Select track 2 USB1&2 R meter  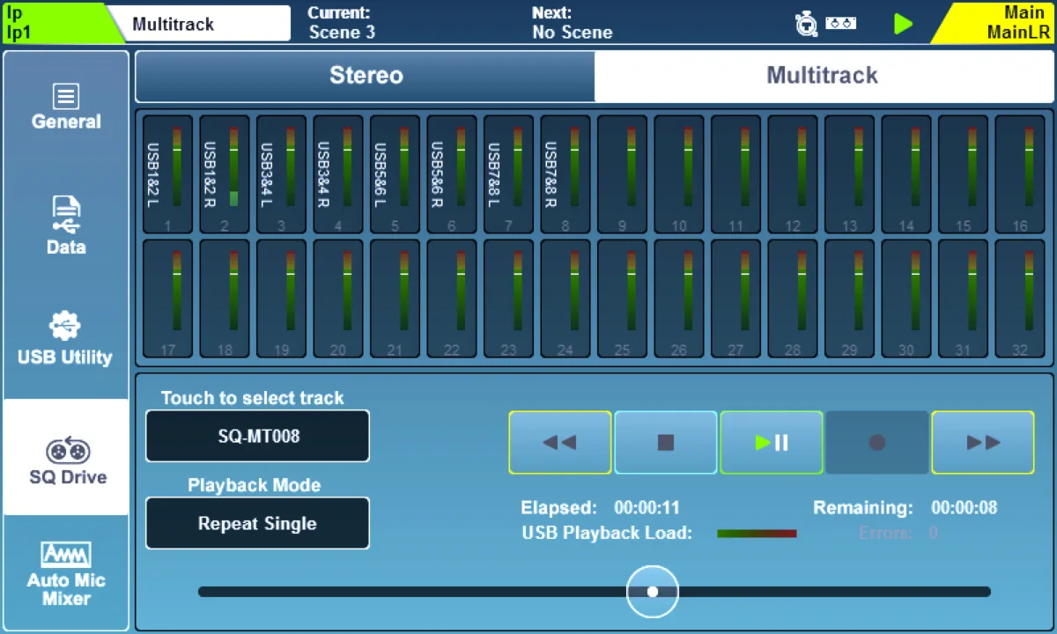(225, 174)
